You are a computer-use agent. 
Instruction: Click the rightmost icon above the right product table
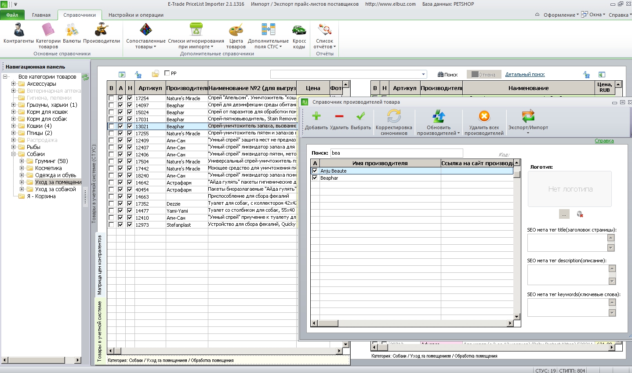click(602, 75)
